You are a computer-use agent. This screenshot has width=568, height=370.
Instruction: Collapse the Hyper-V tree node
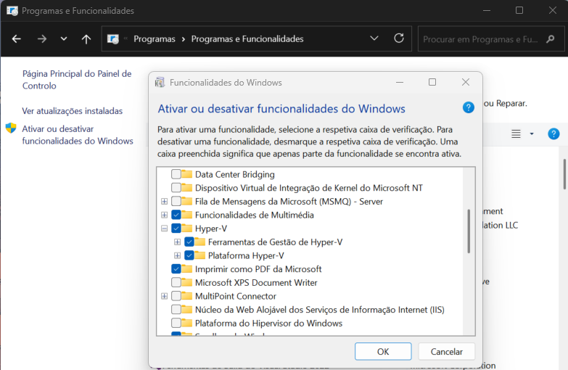[165, 229]
